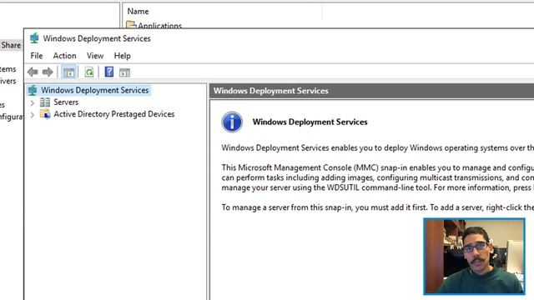Toggle the Show/Hide Action Pane icon

click(x=124, y=72)
